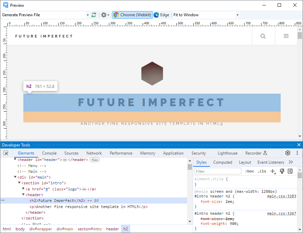Screen dimensions: 303x233
Task: Open the hamburger menu on the page
Action: tap(286, 36)
